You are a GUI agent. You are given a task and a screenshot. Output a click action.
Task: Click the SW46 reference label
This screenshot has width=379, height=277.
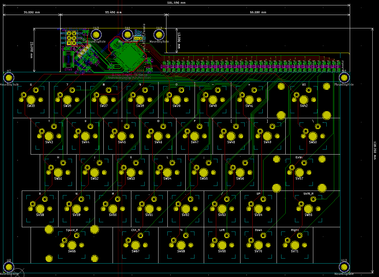click(x=158, y=142)
